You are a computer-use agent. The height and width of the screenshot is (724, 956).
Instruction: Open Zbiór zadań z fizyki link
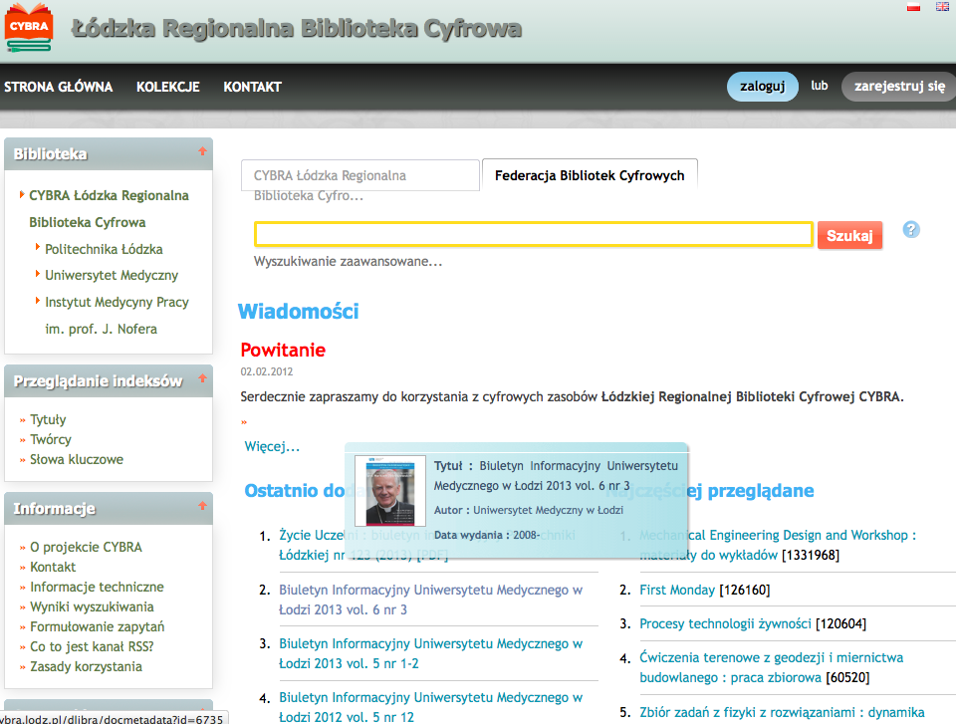point(782,712)
